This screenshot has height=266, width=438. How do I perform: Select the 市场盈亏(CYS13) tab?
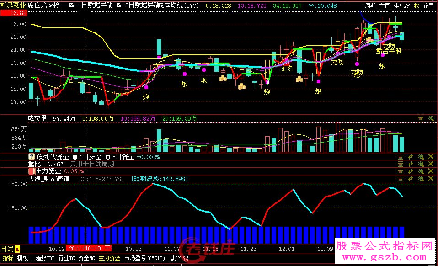pos(144,258)
